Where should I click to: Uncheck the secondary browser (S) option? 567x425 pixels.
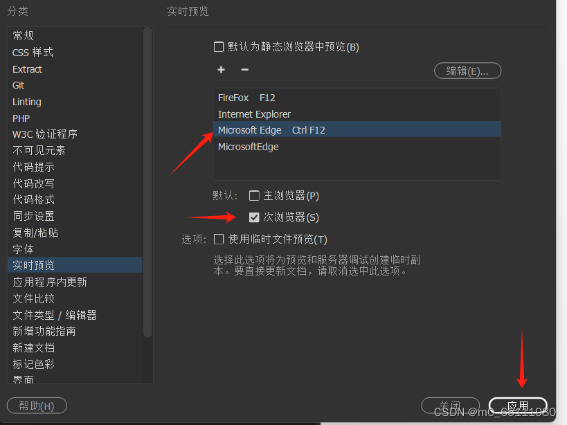254,217
